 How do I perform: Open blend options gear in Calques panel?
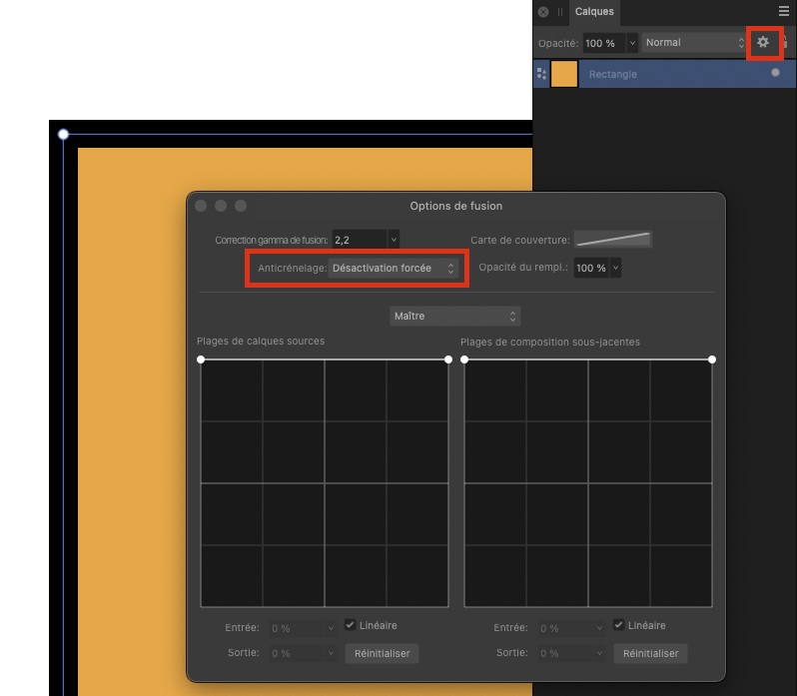[x=763, y=43]
